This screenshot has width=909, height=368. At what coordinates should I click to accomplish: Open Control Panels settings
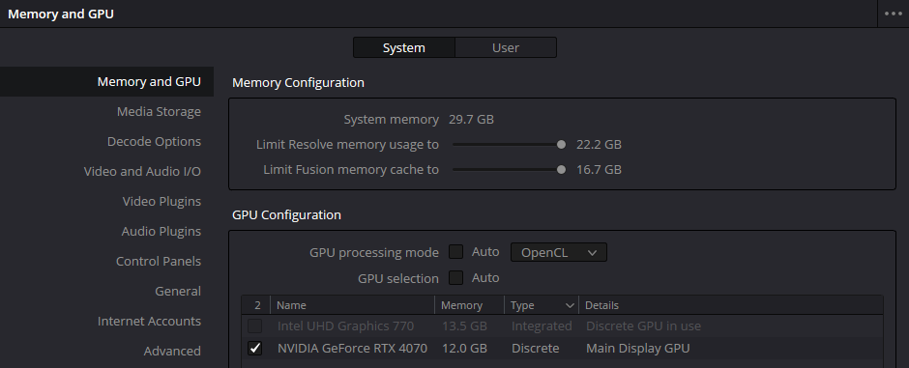tap(159, 262)
